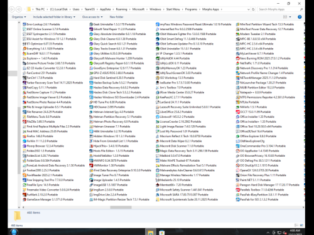Expand Include selected folder in library menu
The height and width of the screenshot is (235, 314).
pyautogui.click(x=54, y=17)
